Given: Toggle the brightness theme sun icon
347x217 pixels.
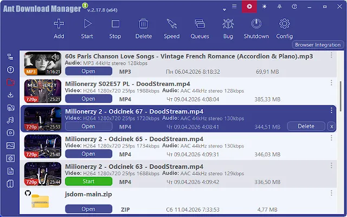Looking at the screenshot, I should (264, 7).
